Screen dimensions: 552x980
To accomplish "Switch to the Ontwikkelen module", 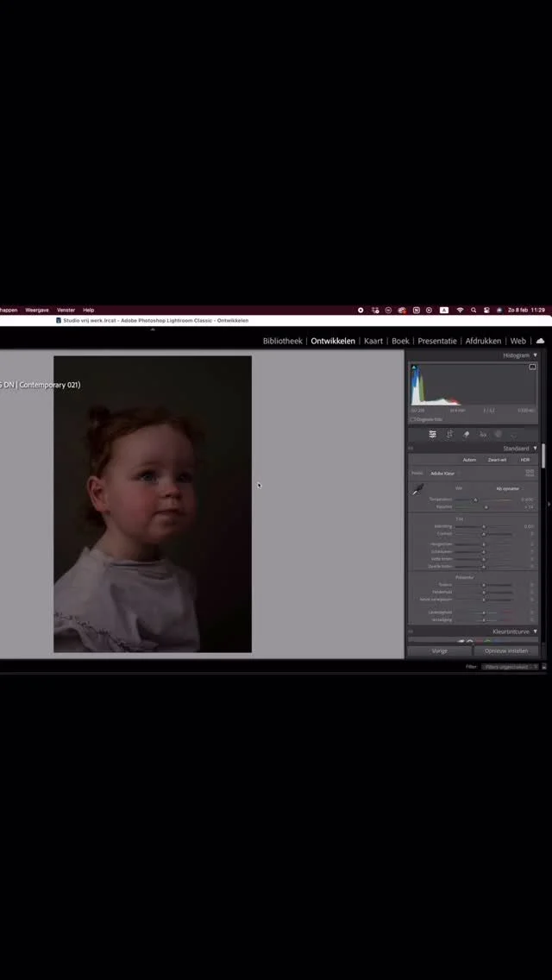I will click(333, 342).
